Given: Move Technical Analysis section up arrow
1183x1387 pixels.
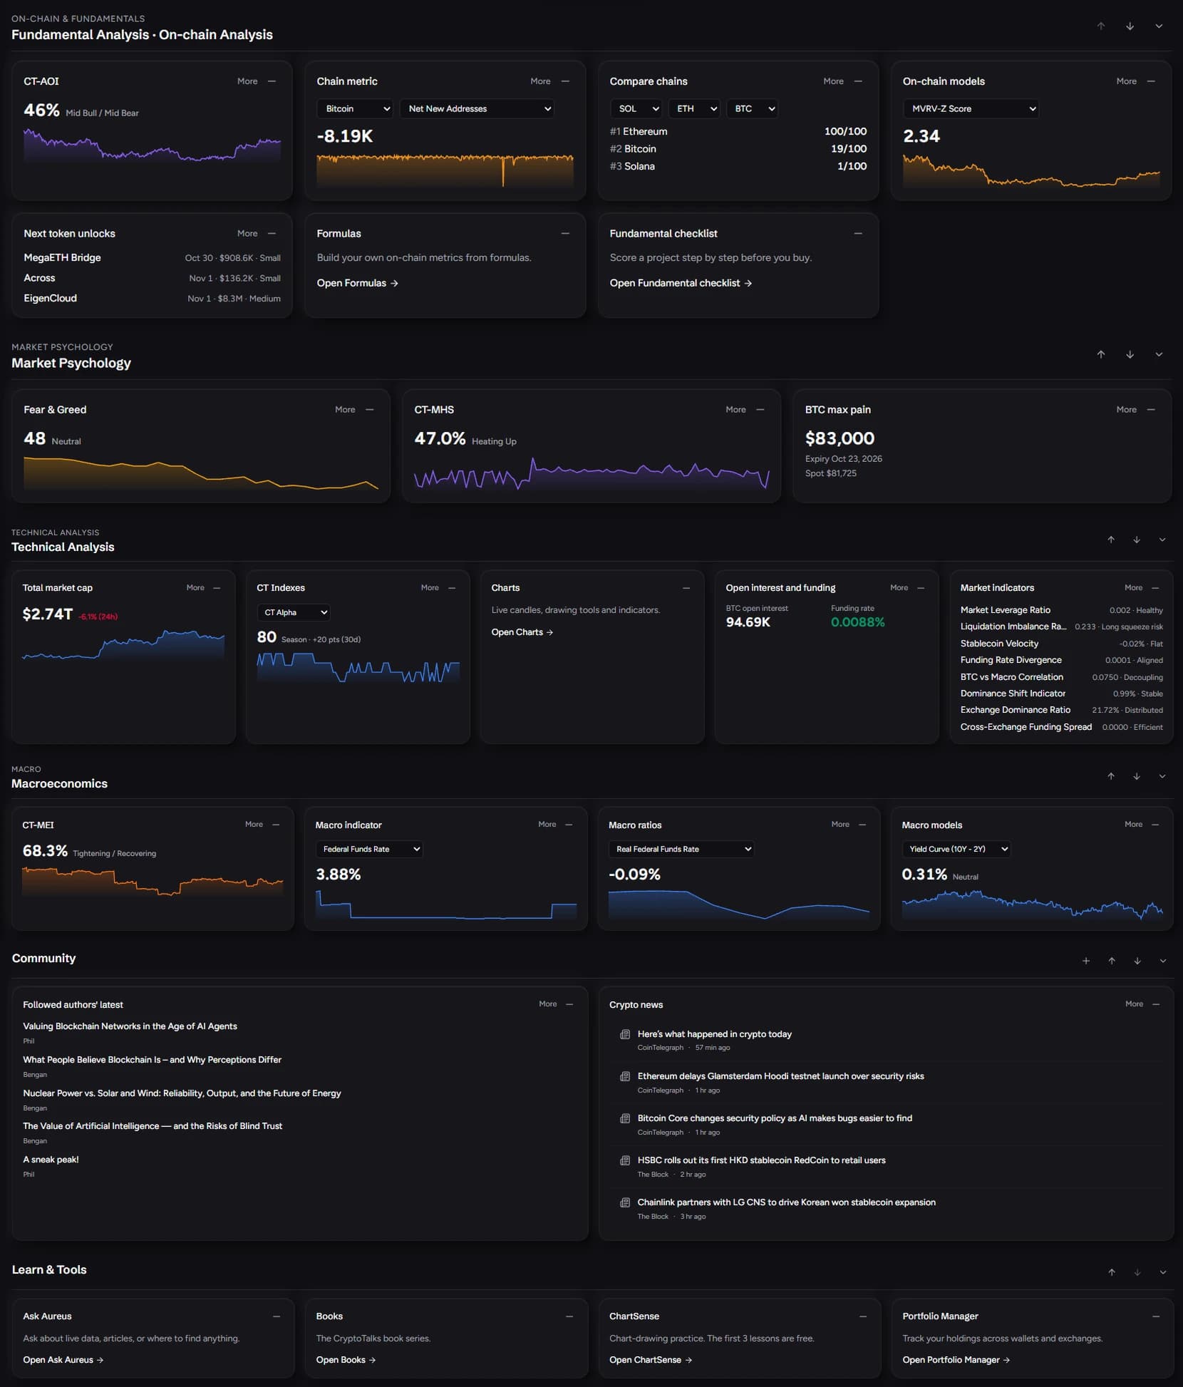Looking at the screenshot, I should point(1110,540).
